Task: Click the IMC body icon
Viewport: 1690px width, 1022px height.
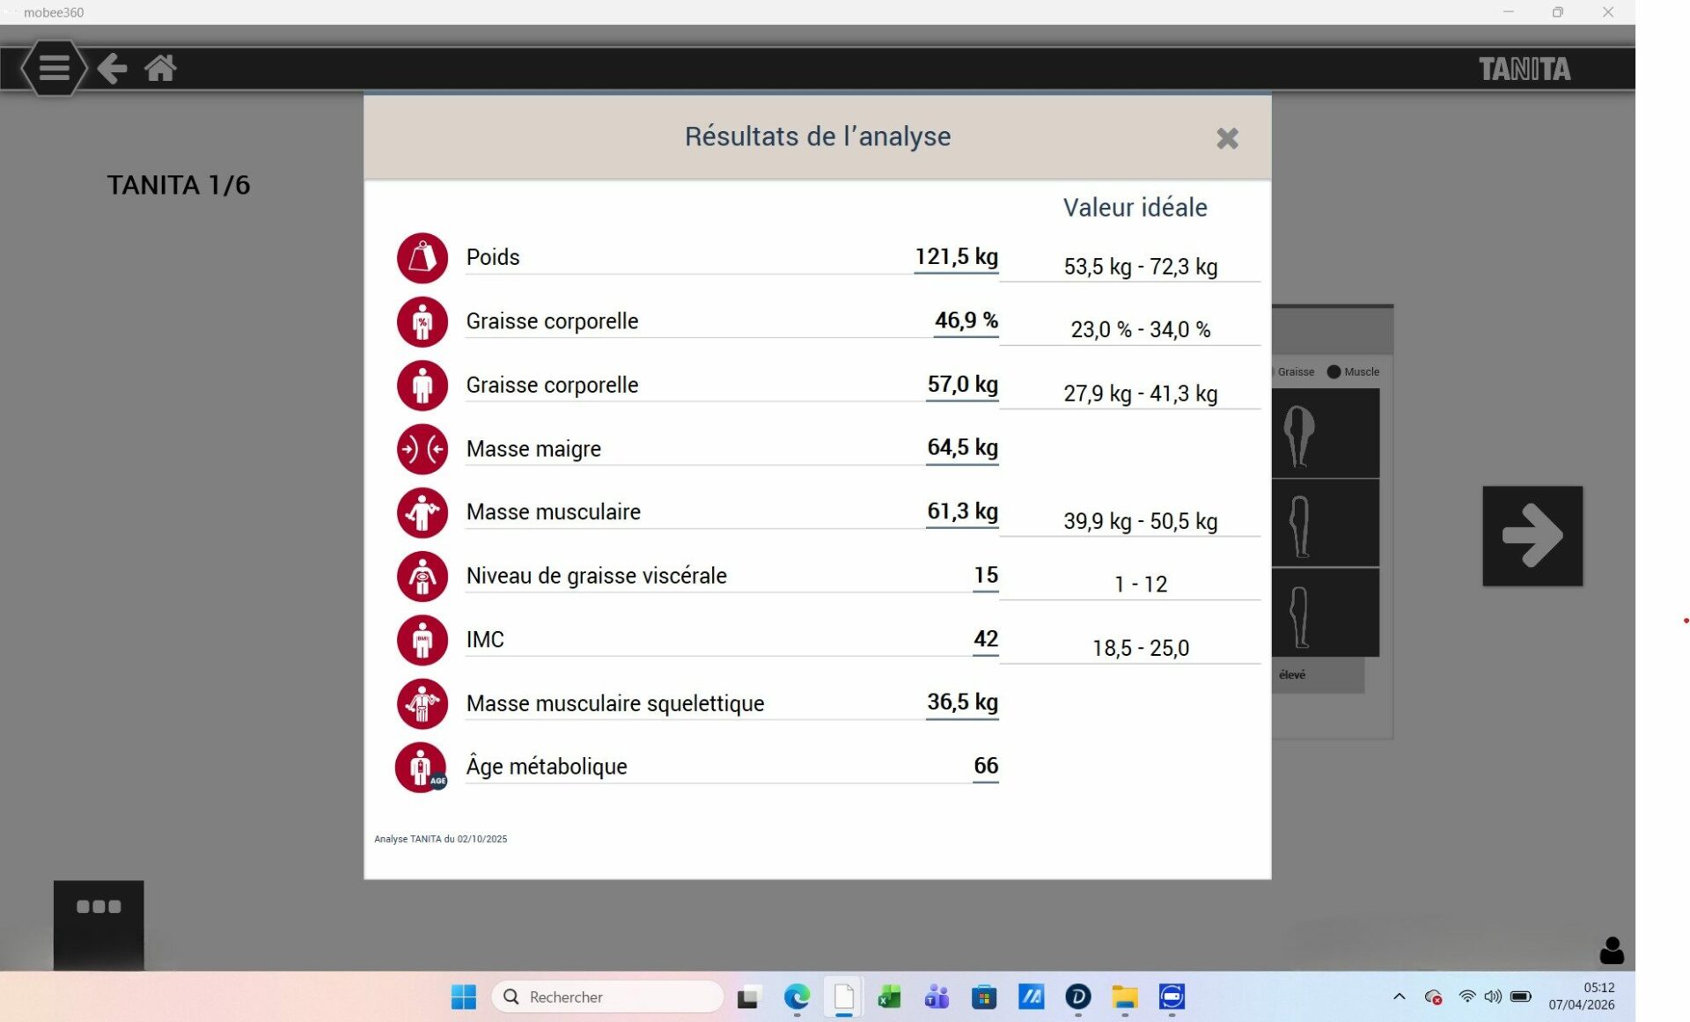Action: pyautogui.click(x=422, y=640)
